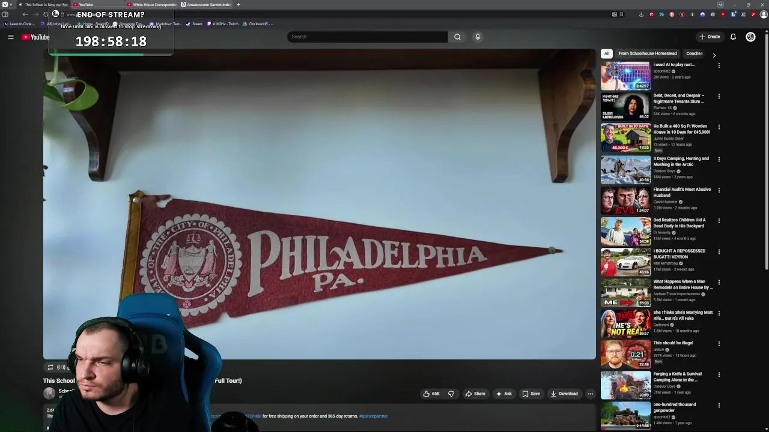
Task: Dislike the video
Action: (x=451, y=394)
